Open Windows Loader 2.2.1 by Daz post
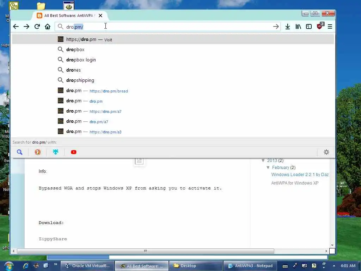 (300, 175)
